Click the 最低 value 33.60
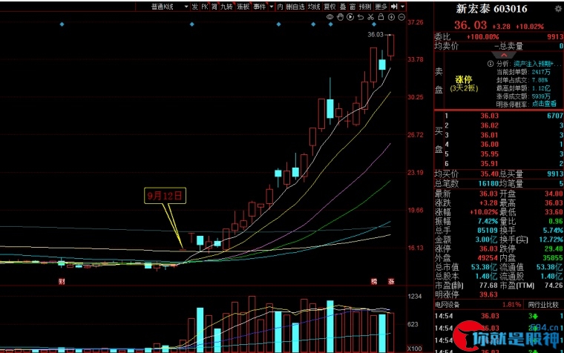The height and width of the screenshot is (353, 564). 554,212
